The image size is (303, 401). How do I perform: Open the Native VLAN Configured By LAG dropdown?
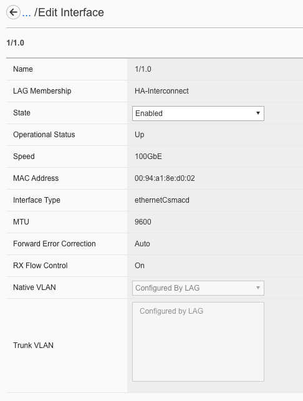click(x=198, y=288)
